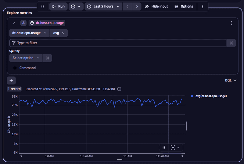
Task: Go to the previous timeframe
Action: [x=127, y=6]
